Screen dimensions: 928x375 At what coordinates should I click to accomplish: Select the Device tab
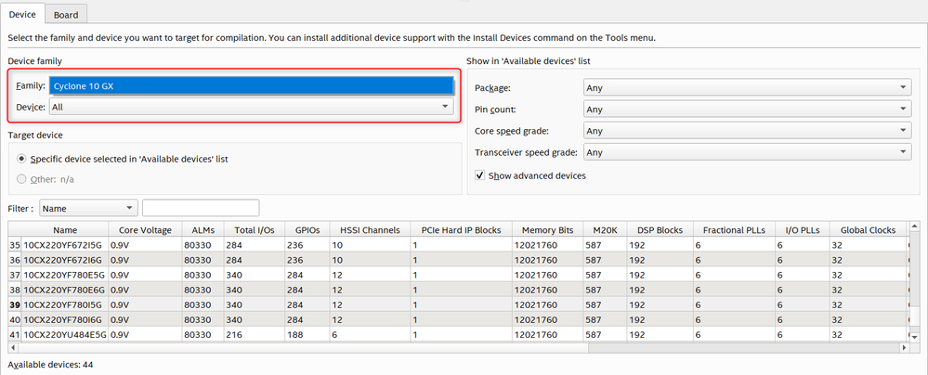coord(22,15)
